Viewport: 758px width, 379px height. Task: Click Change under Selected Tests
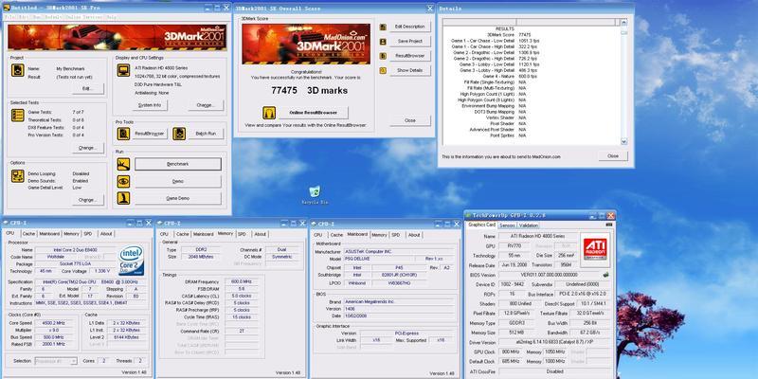(x=88, y=148)
